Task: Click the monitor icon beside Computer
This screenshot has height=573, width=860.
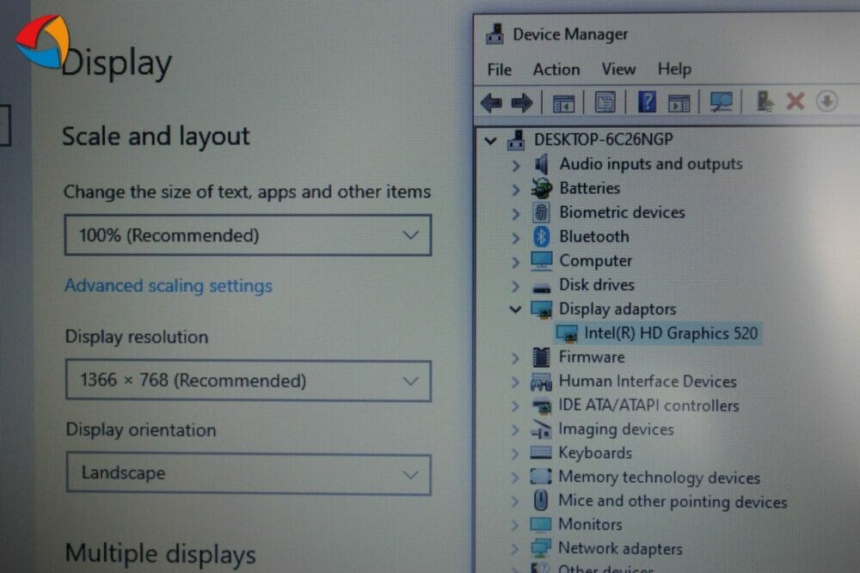Action: pyautogui.click(x=541, y=261)
